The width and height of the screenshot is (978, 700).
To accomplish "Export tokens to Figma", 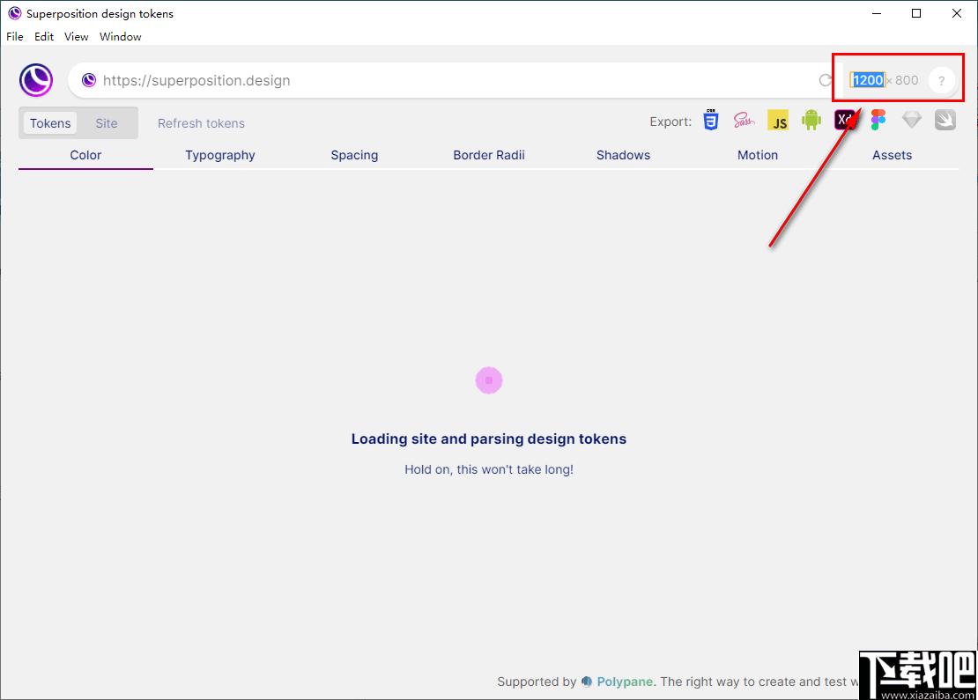I will [878, 120].
